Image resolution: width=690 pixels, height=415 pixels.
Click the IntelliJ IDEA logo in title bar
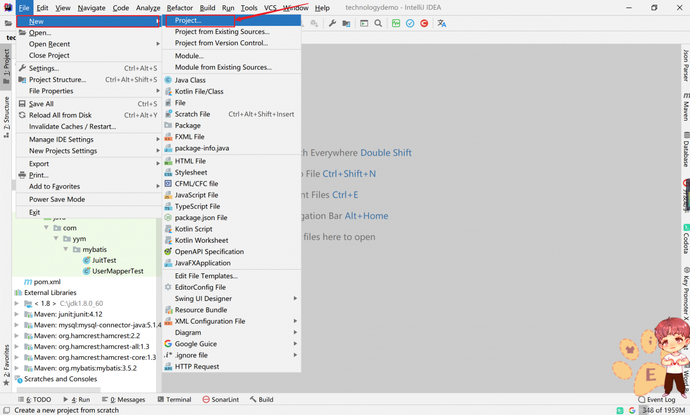(x=8, y=8)
